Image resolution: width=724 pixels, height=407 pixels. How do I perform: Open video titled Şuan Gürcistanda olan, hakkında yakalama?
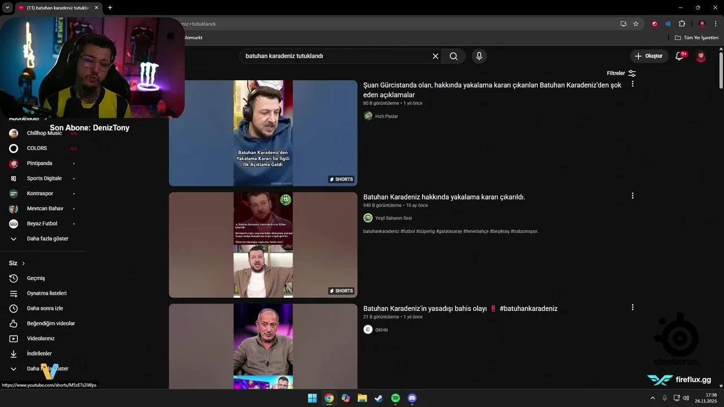click(492, 90)
